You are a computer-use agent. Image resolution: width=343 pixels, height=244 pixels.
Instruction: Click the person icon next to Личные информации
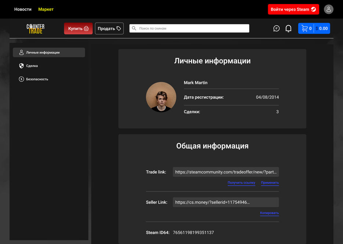(x=21, y=52)
